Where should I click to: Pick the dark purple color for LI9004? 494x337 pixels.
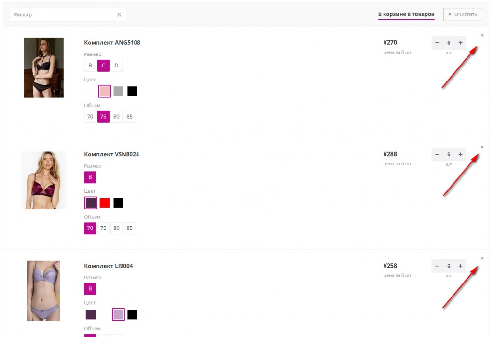coord(91,314)
